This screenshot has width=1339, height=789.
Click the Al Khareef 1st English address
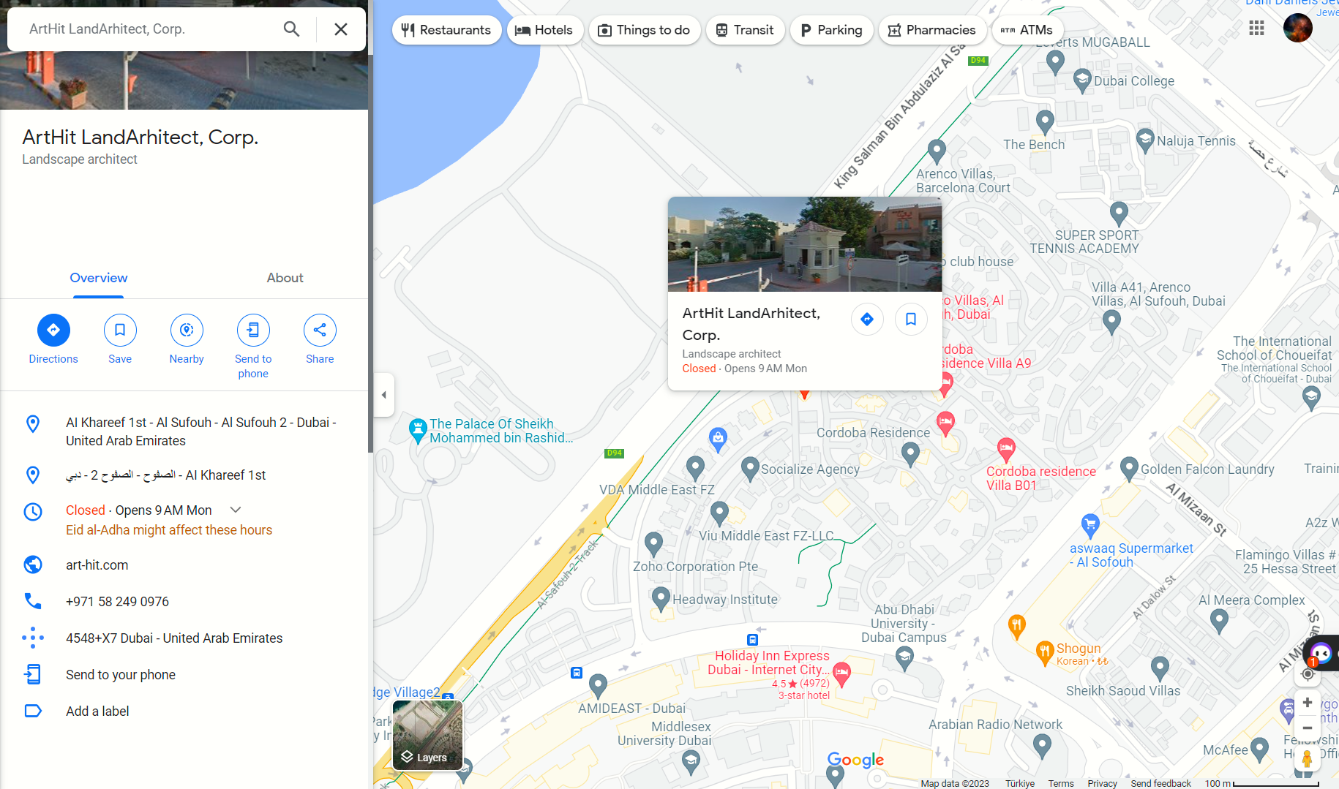(x=201, y=431)
